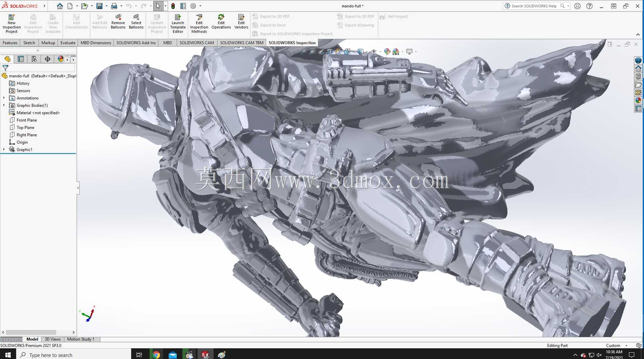Launch the Template Editor
Viewport: 644px width, 359px height.
[x=178, y=23]
